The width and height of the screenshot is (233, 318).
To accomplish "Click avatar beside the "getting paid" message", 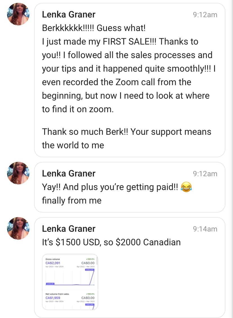I will coord(18,173).
